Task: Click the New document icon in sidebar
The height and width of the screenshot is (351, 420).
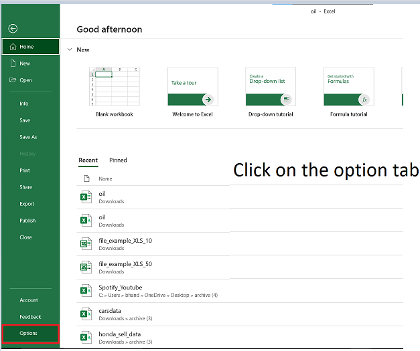Action: tap(13, 64)
